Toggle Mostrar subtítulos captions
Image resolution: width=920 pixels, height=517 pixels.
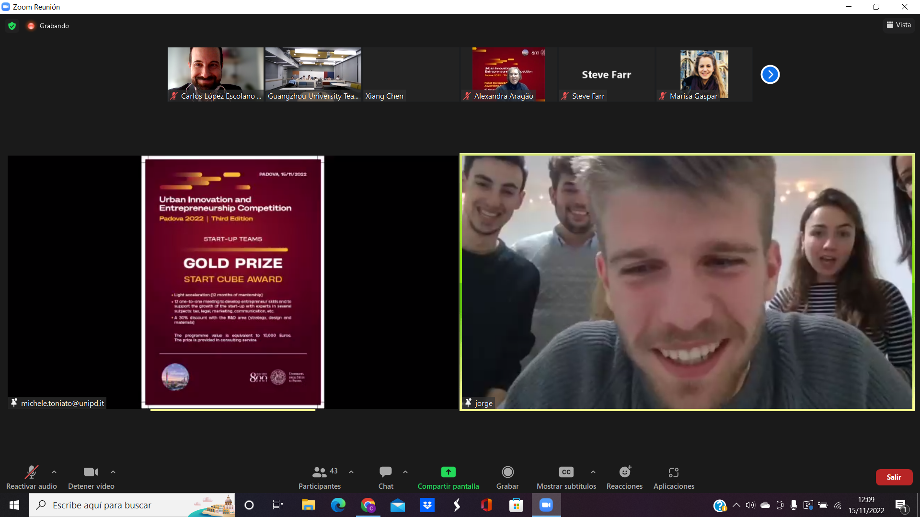pos(566,477)
